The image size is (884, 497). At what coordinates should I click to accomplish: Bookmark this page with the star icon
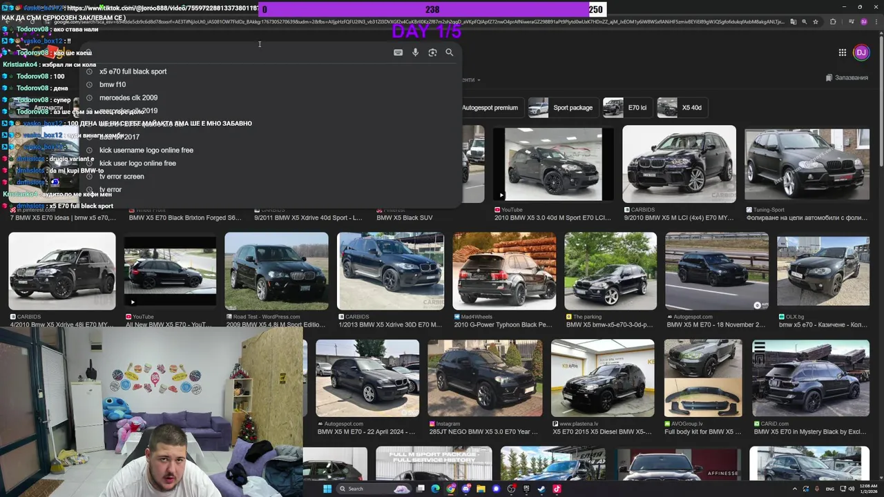[x=816, y=21]
